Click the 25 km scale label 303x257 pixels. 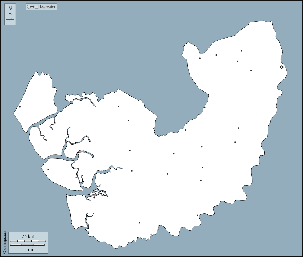click(x=28, y=236)
